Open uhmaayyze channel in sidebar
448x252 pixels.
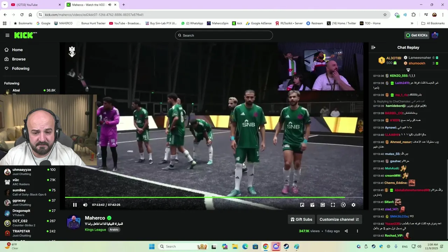30,171
